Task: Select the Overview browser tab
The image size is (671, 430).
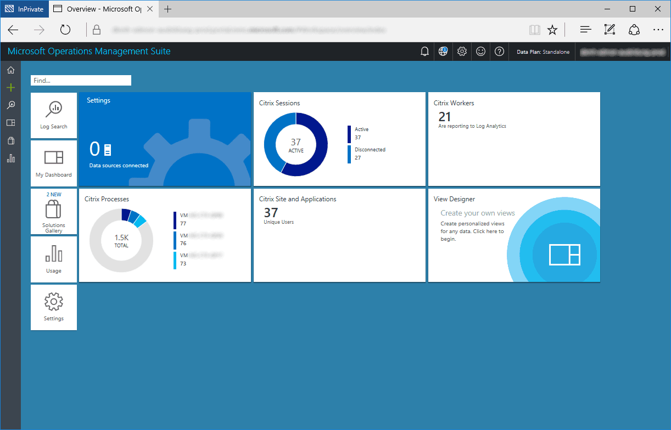Action: click(x=104, y=9)
